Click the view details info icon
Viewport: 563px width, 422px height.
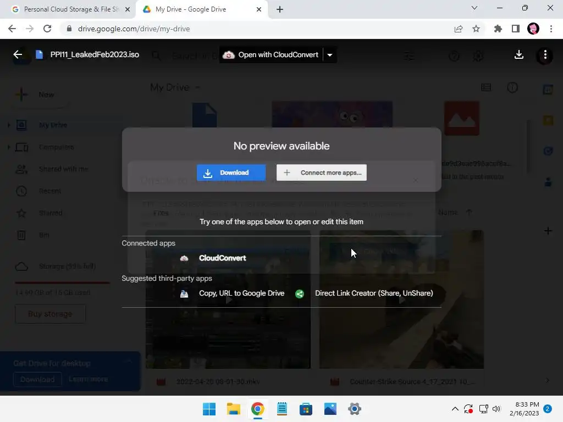point(512,87)
